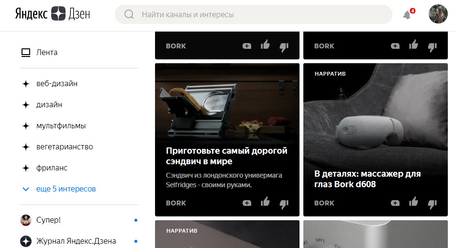The image size is (455, 248).
Task: Click the BORK source on sandwich card
Action: [176, 203]
